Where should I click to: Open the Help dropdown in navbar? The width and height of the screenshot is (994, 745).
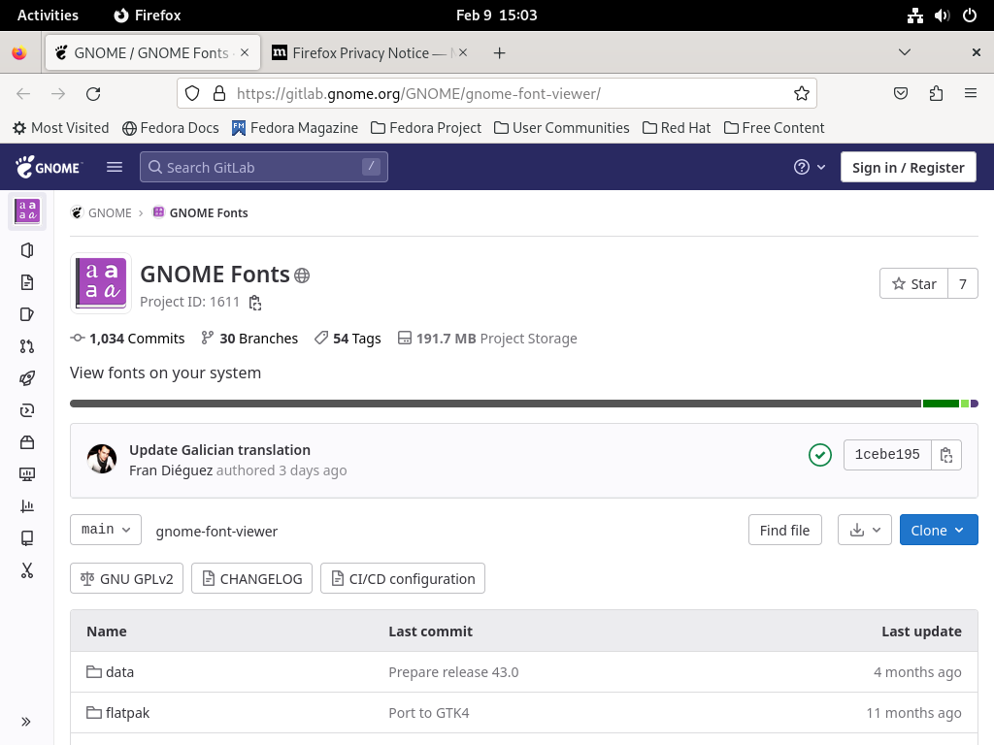[x=810, y=167]
